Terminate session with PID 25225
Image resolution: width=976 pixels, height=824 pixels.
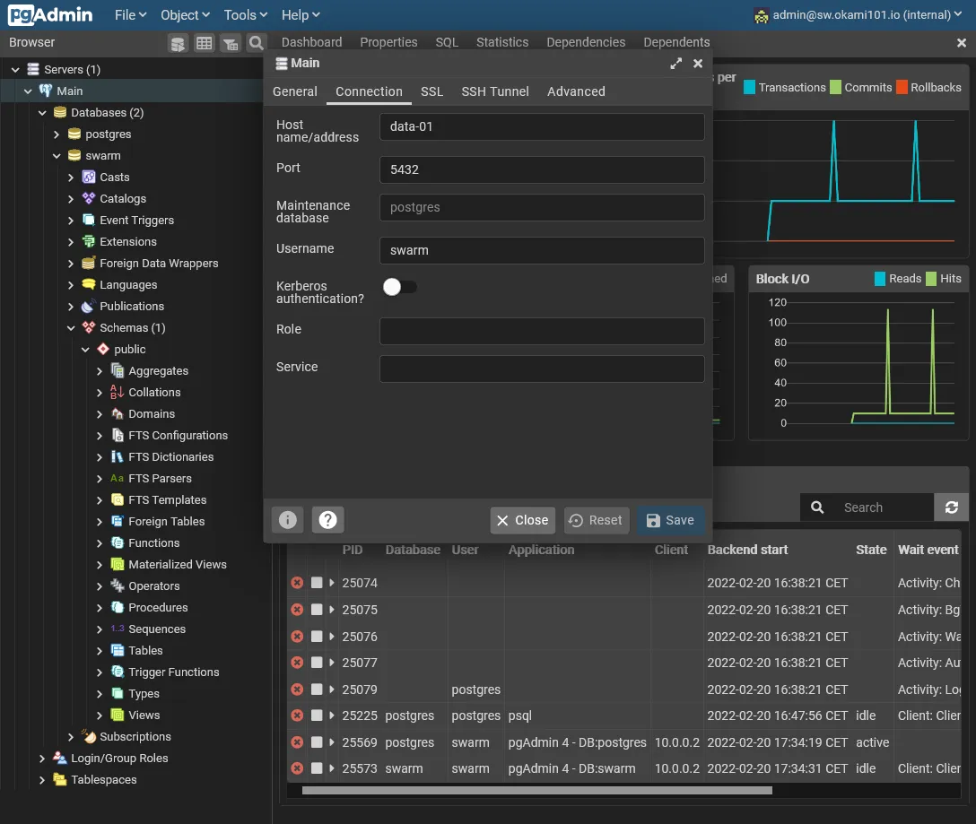[297, 716]
